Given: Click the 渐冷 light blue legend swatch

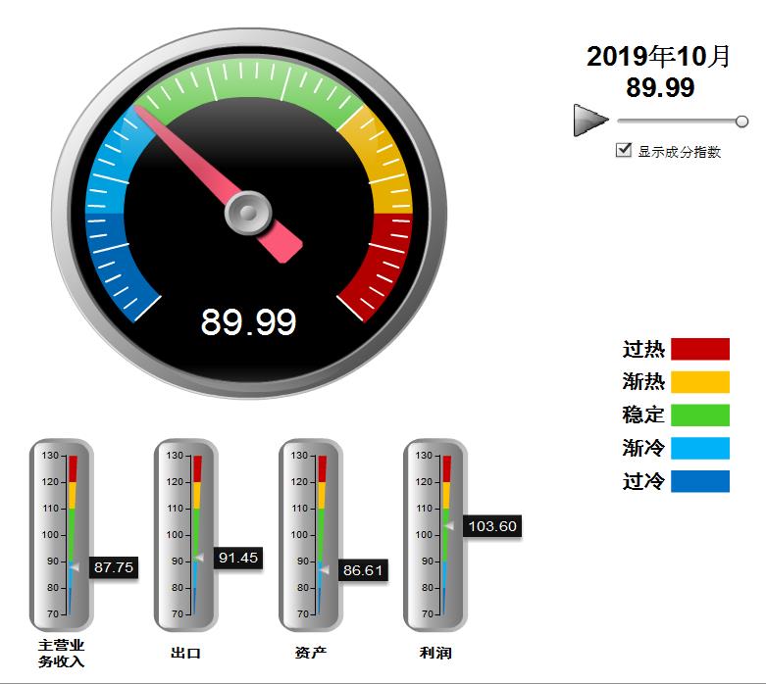Looking at the screenshot, I should [x=699, y=449].
